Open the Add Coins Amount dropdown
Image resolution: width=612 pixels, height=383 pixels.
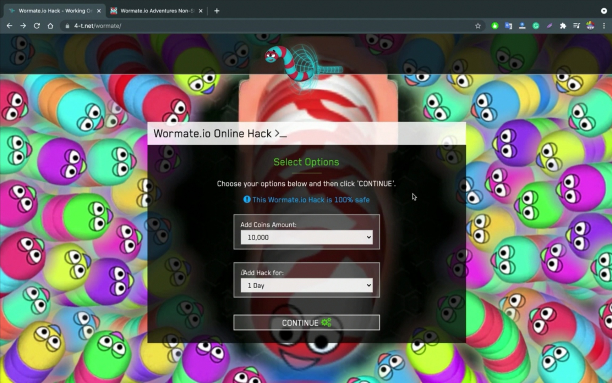click(307, 237)
